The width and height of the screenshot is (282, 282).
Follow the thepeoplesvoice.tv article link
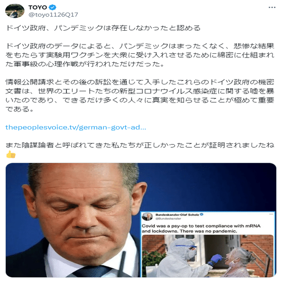76,128
